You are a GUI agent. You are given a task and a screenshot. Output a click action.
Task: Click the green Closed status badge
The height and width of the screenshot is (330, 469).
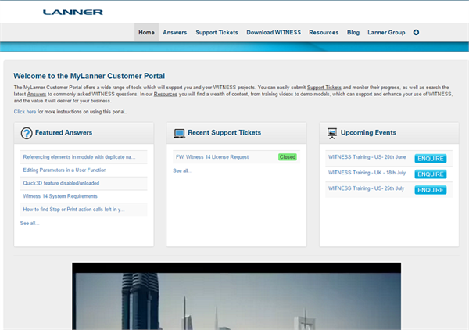click(288, 156)
